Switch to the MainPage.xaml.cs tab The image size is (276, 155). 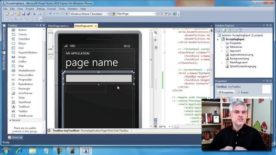pos(58,26)
